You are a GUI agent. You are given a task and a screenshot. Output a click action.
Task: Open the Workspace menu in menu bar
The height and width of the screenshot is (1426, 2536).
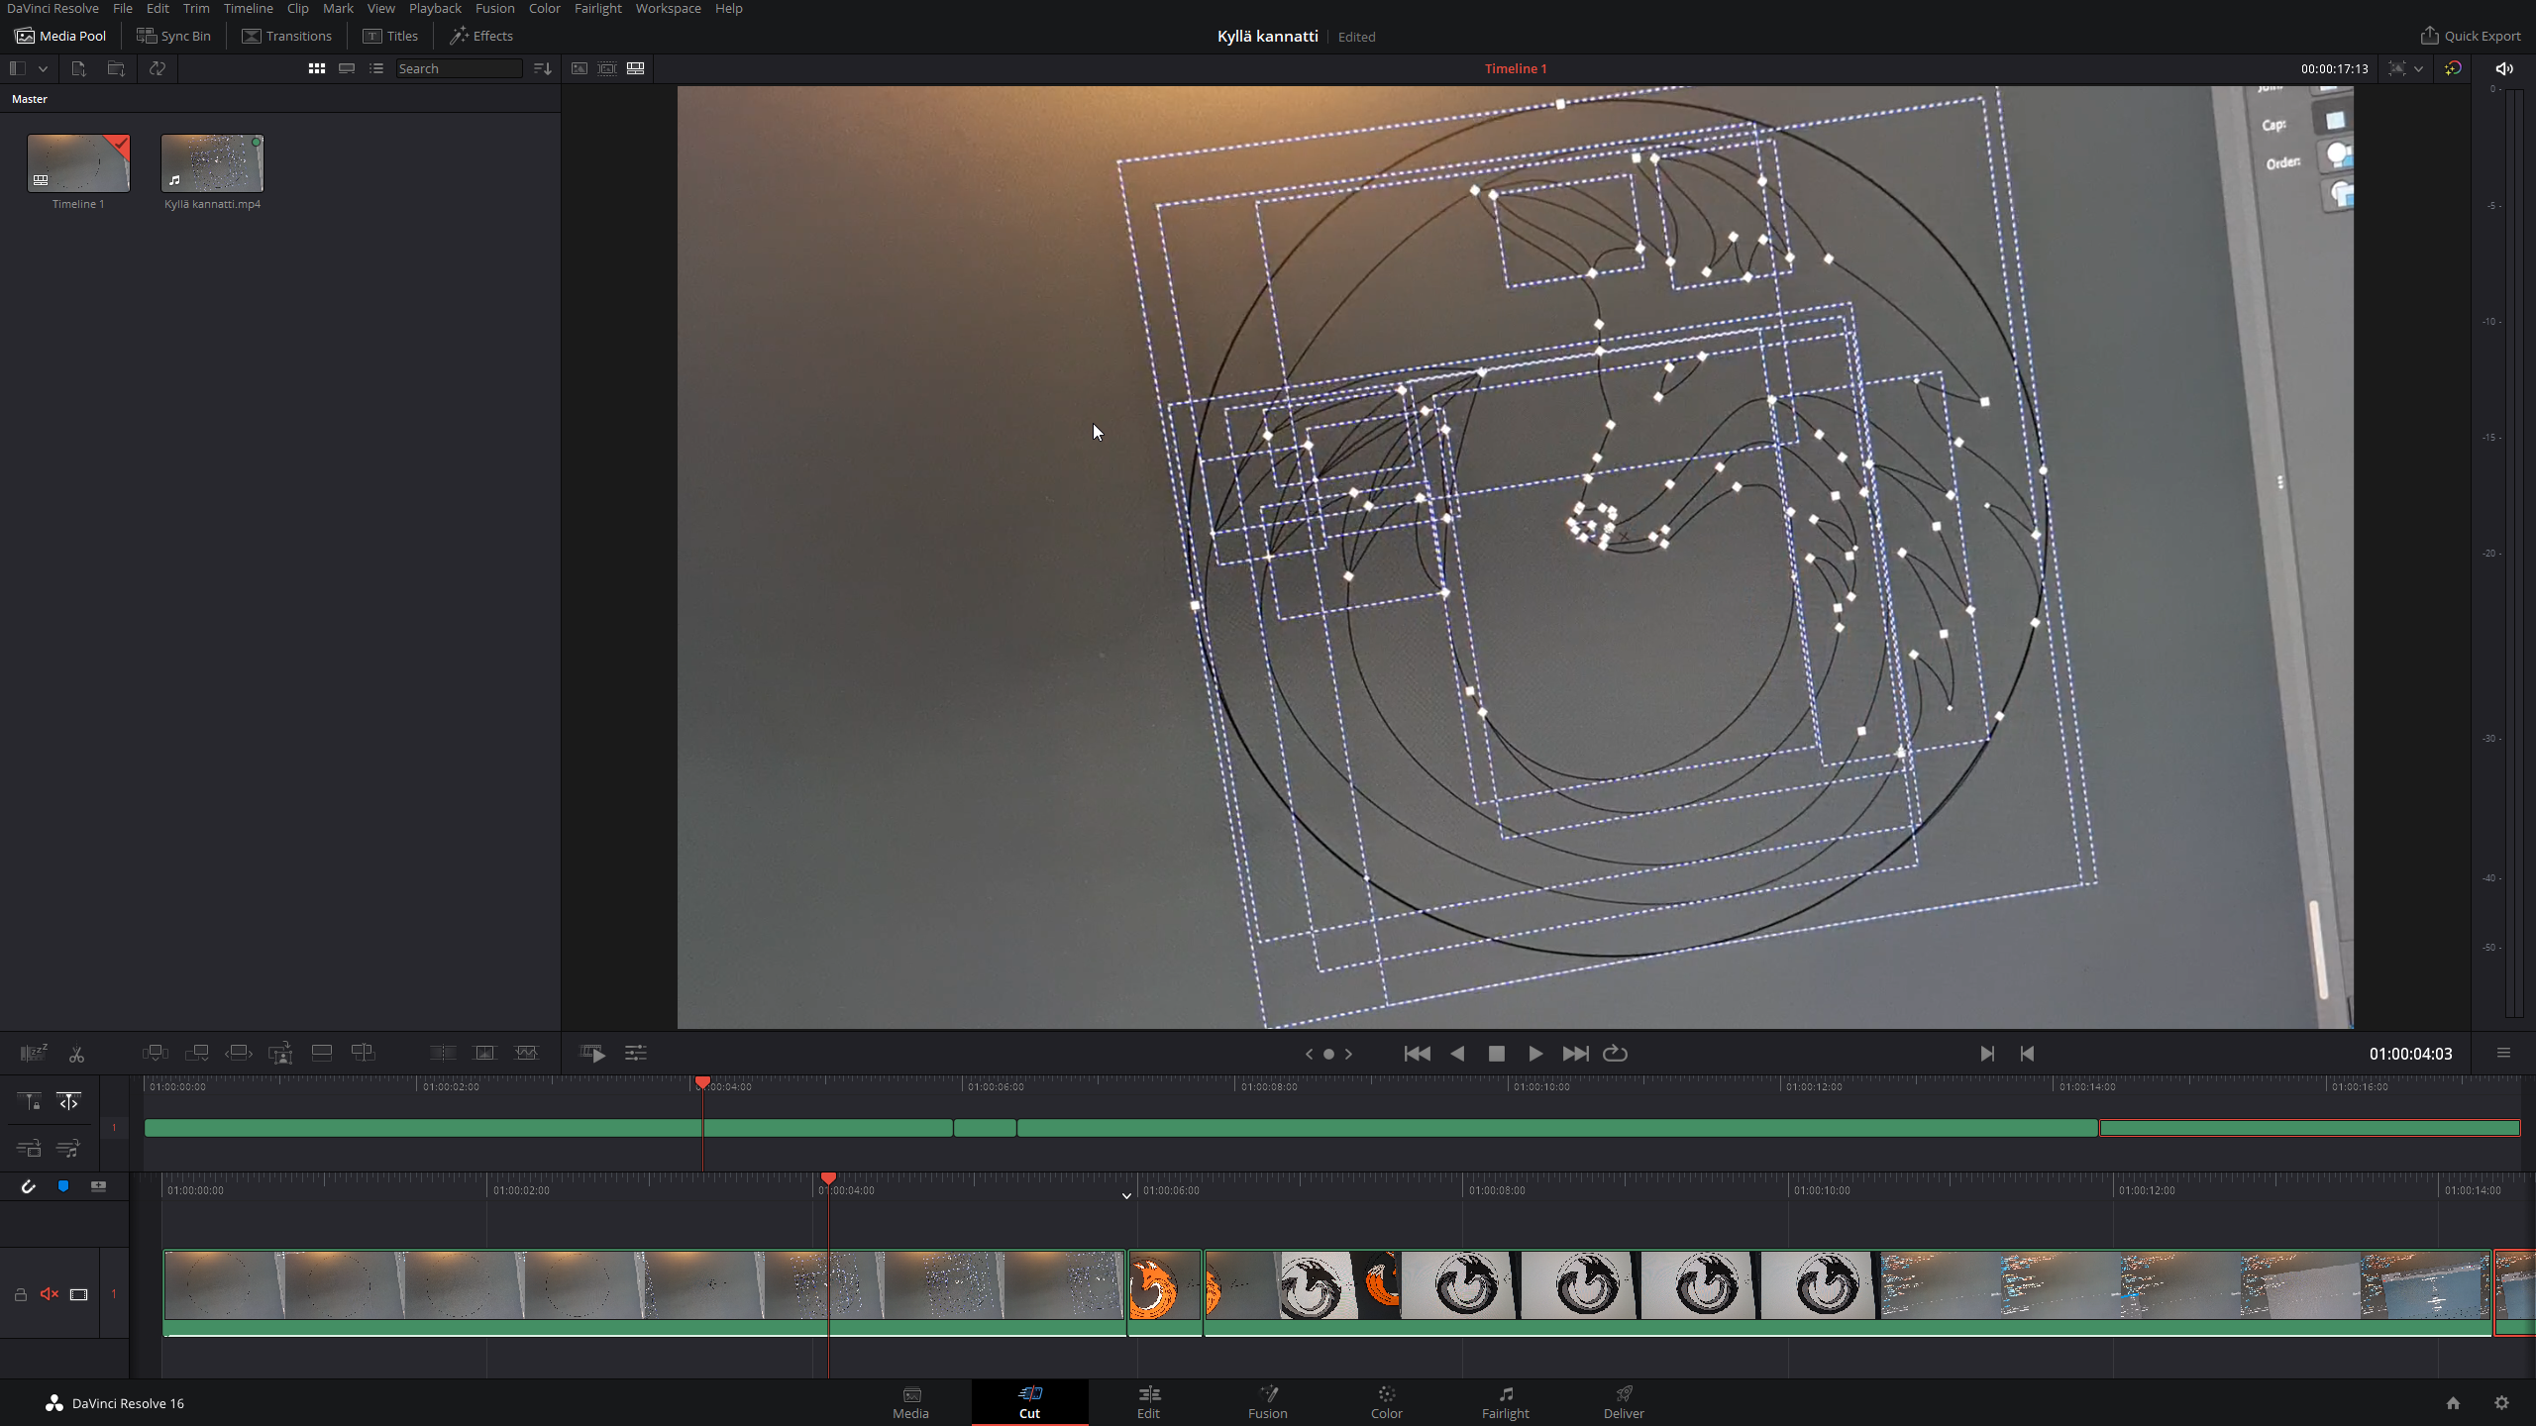click(667, 7)
